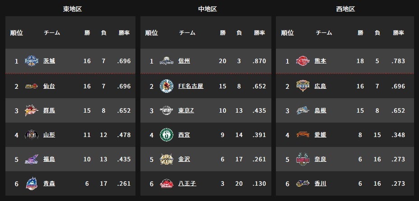Image resolution: width=419 pixels, height=201 pixels.
Task: Select the FE名古屋 team link
Action: [191, 86]
